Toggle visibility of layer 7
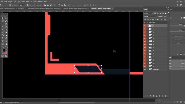The height and width of the screenshot is (104, 185). click(145, 48)
